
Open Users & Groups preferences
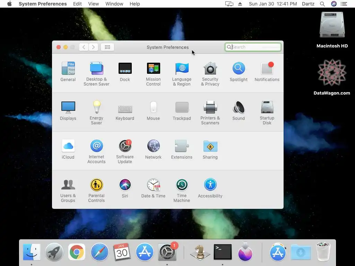[x=68, y=190]
